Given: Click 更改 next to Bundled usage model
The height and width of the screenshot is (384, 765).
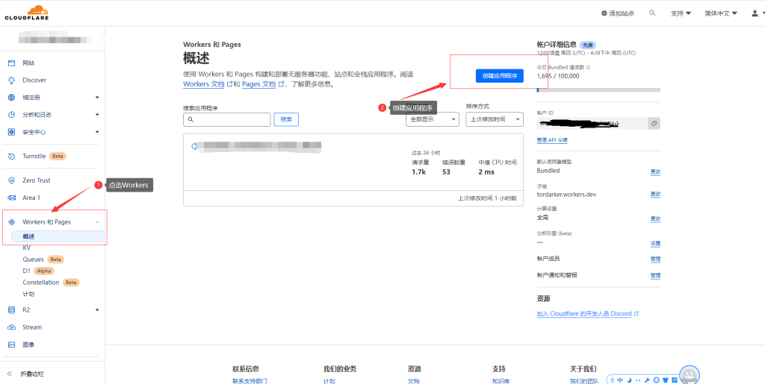Looking at the screenshot, I should (655, 171).
